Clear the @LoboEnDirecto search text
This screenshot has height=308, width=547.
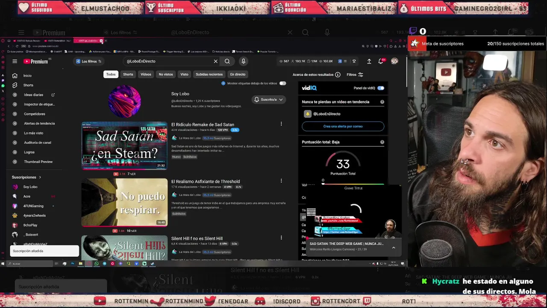tap(216, 61)
